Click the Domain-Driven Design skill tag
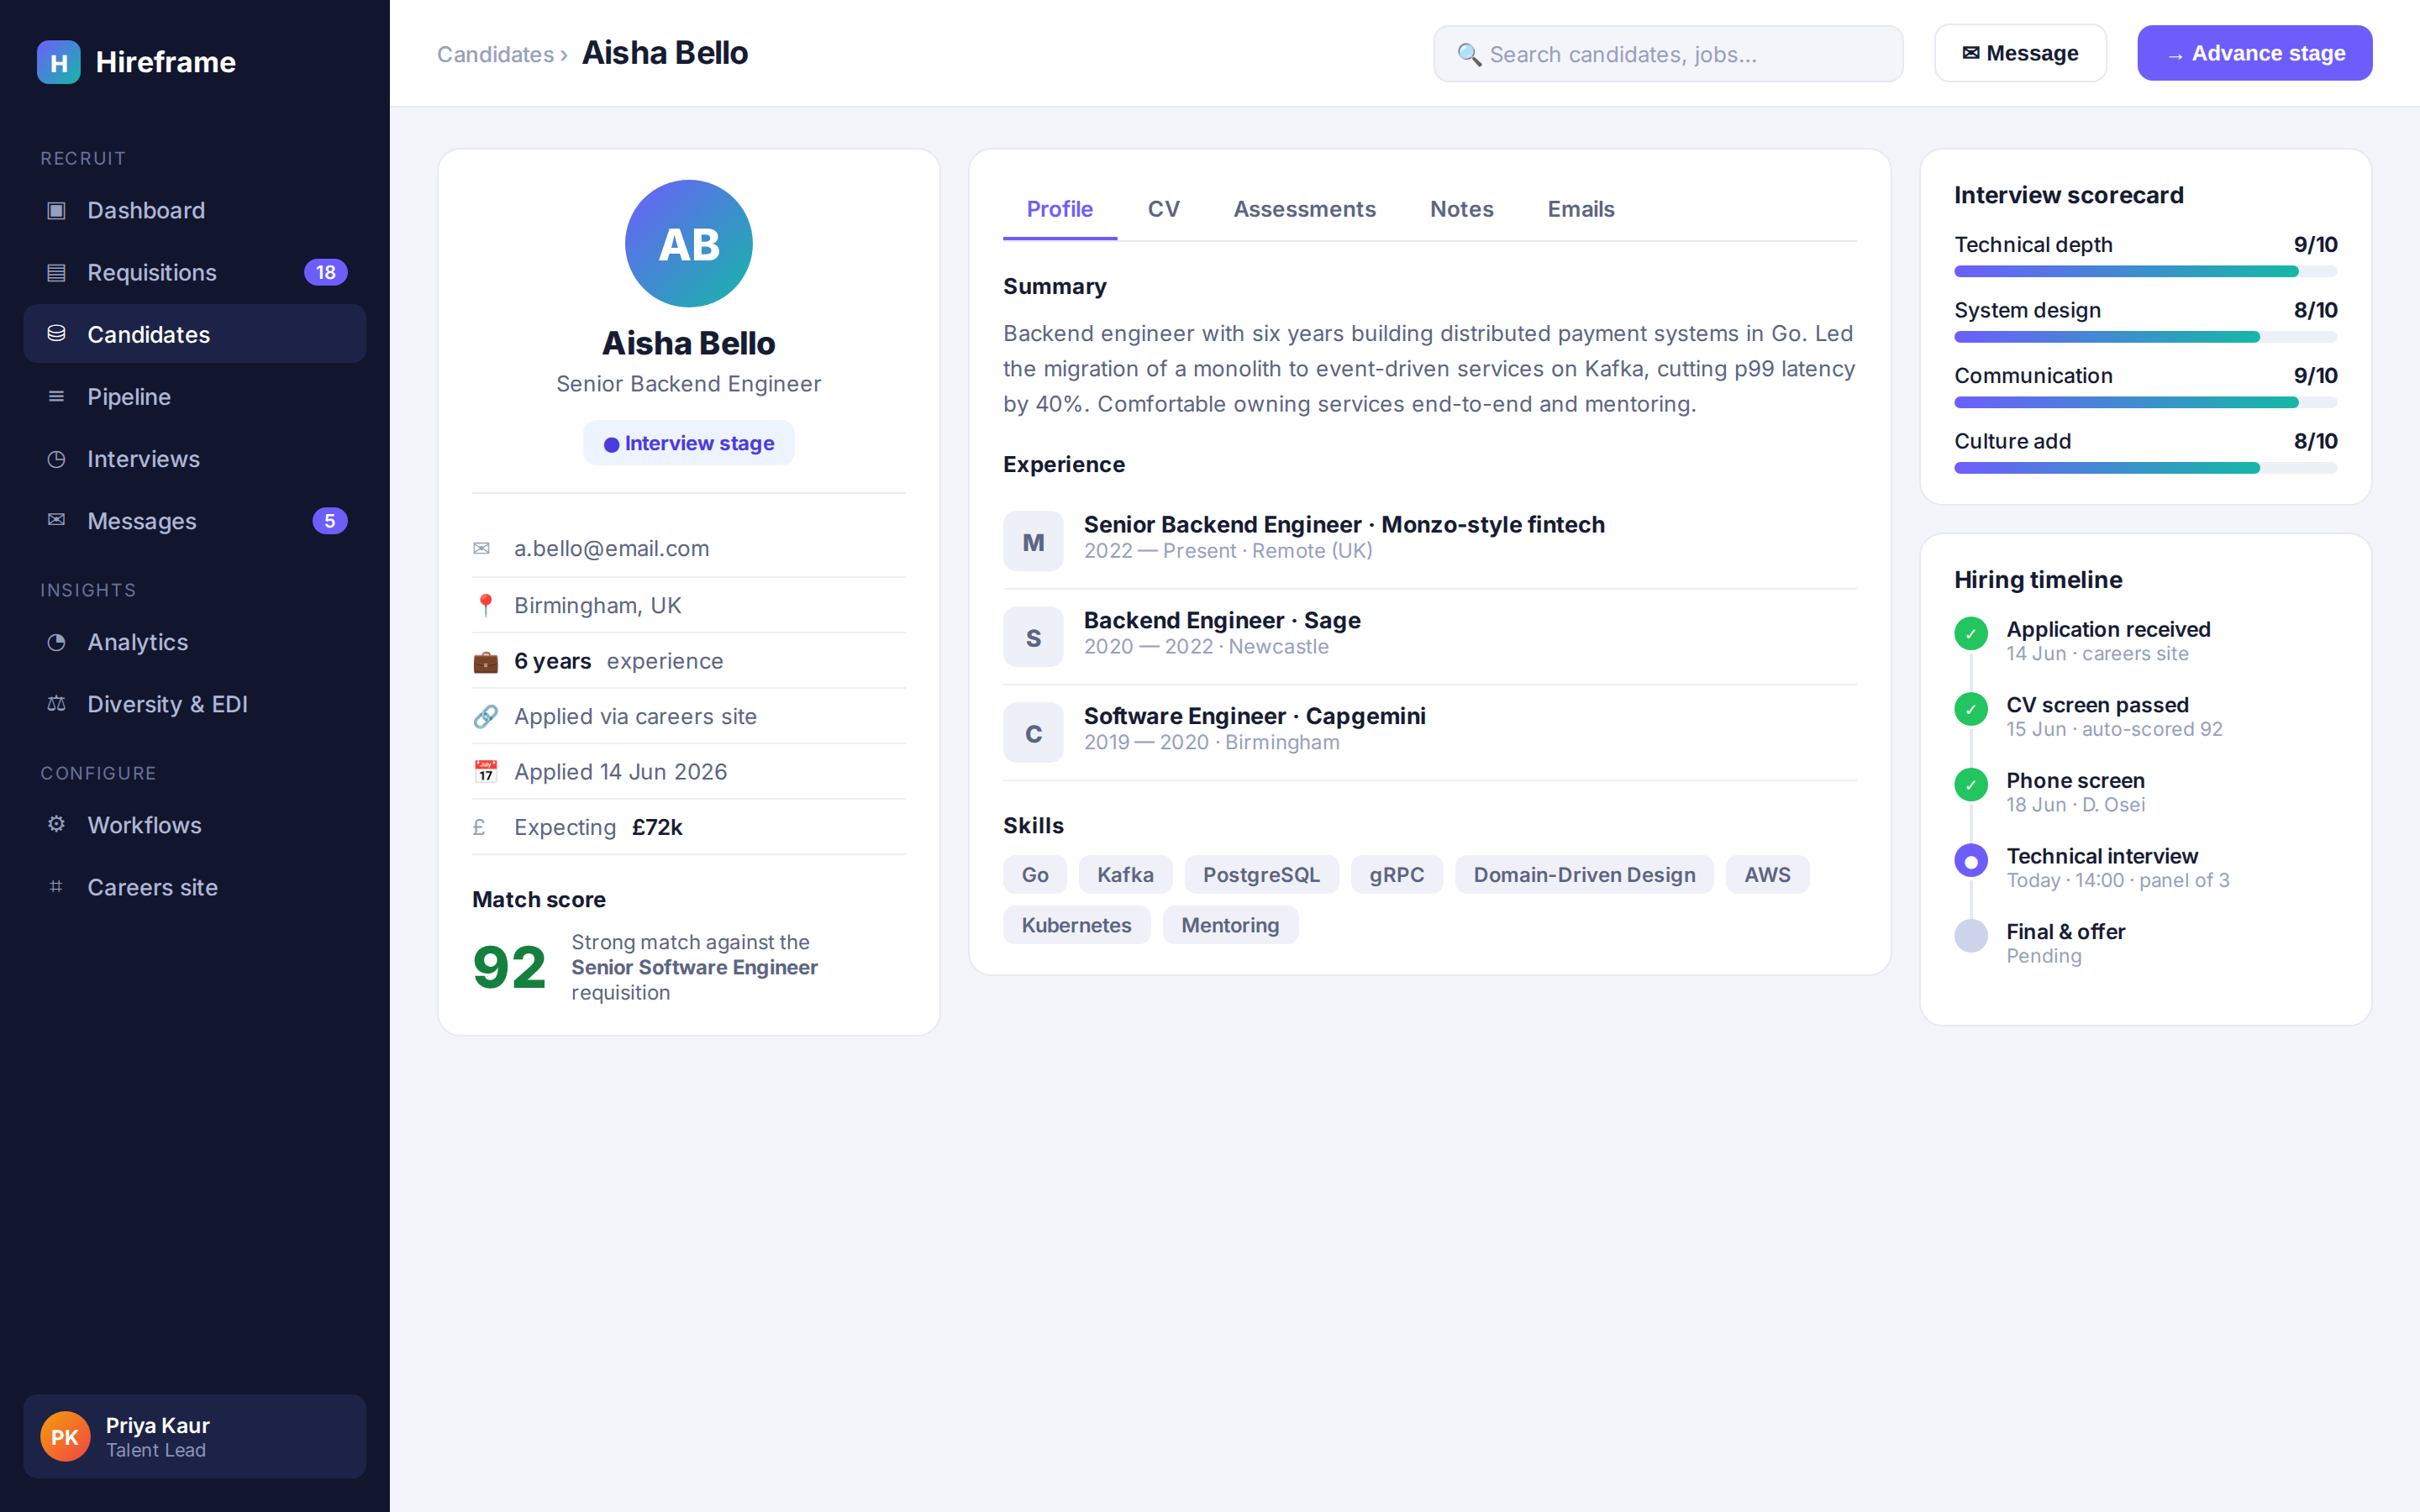Image resolution: width=2420 pixels, height=1512 pixels. point(1584,874)
